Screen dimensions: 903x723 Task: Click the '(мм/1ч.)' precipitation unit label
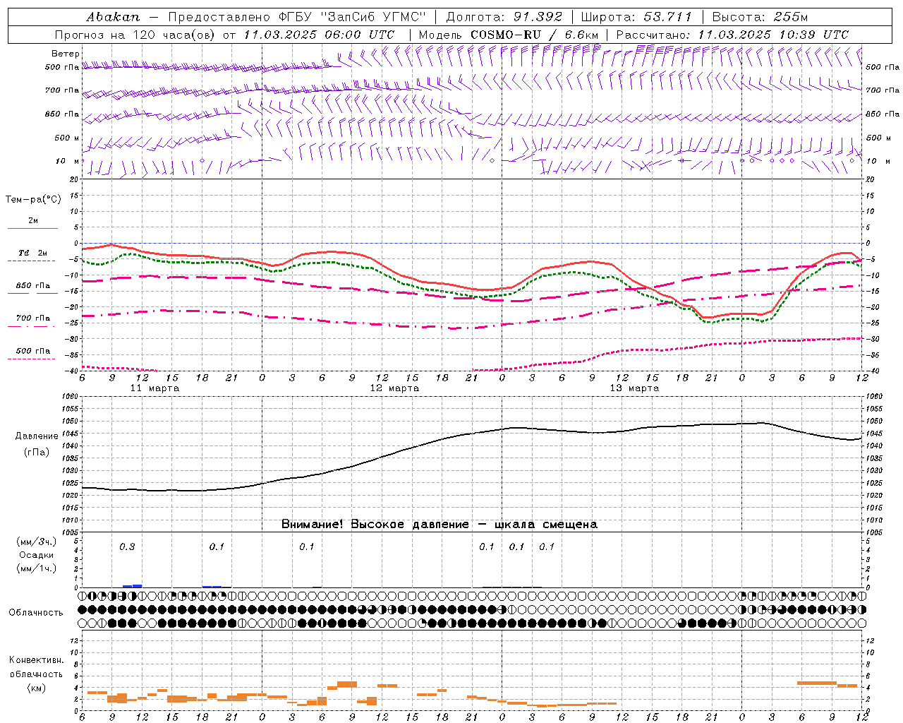click(x=36, y=568)
